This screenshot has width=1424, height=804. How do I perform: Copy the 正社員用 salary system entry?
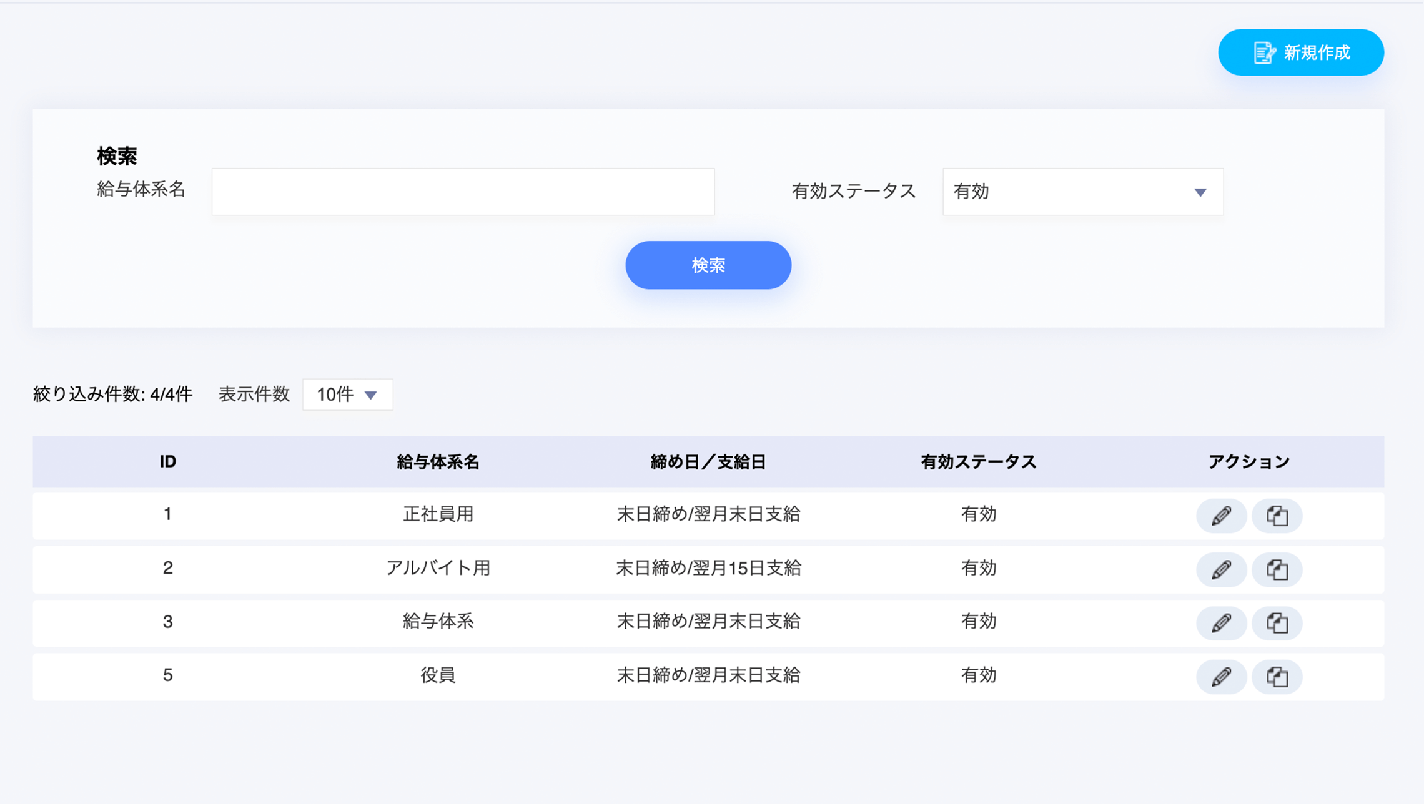click(x=1277, y=516)
